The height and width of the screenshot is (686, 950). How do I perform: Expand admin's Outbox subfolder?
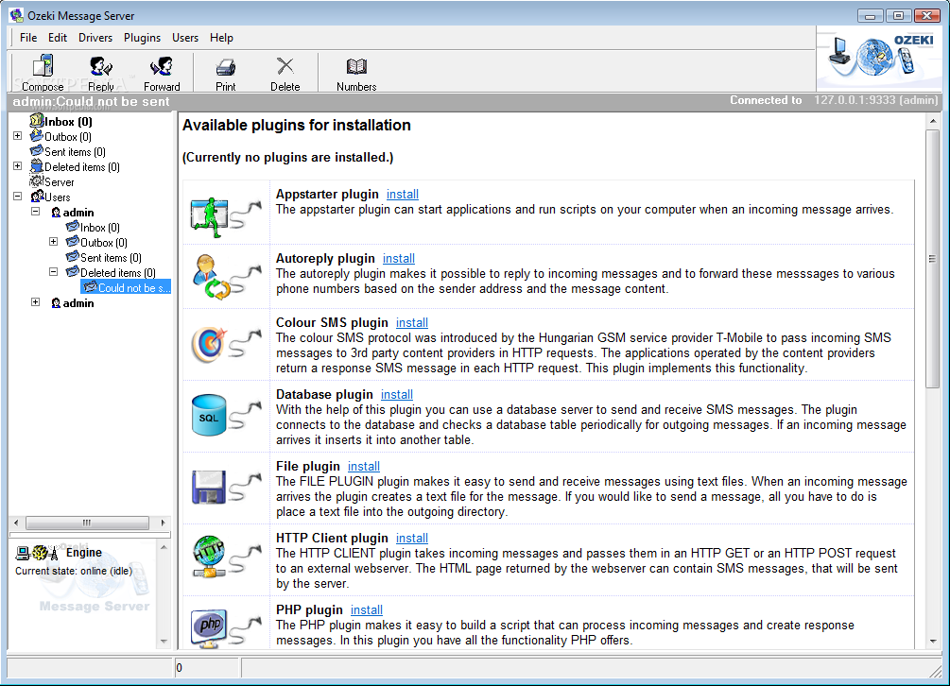pos(53,242)
